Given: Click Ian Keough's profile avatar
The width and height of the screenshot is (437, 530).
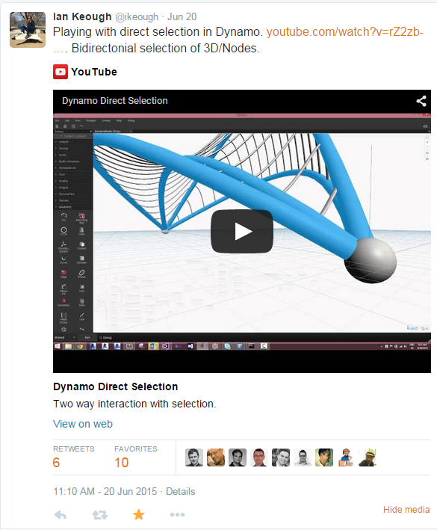Looking at the screenshot, I should [28, 30].
